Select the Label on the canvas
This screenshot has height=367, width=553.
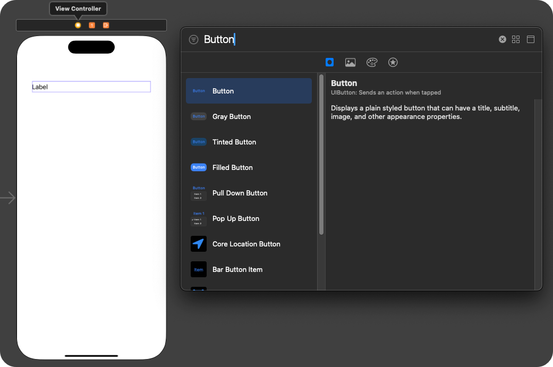click(91, 87)
